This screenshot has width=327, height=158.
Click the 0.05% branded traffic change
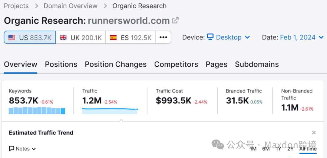pyautogui.click(x=256, y=102)
